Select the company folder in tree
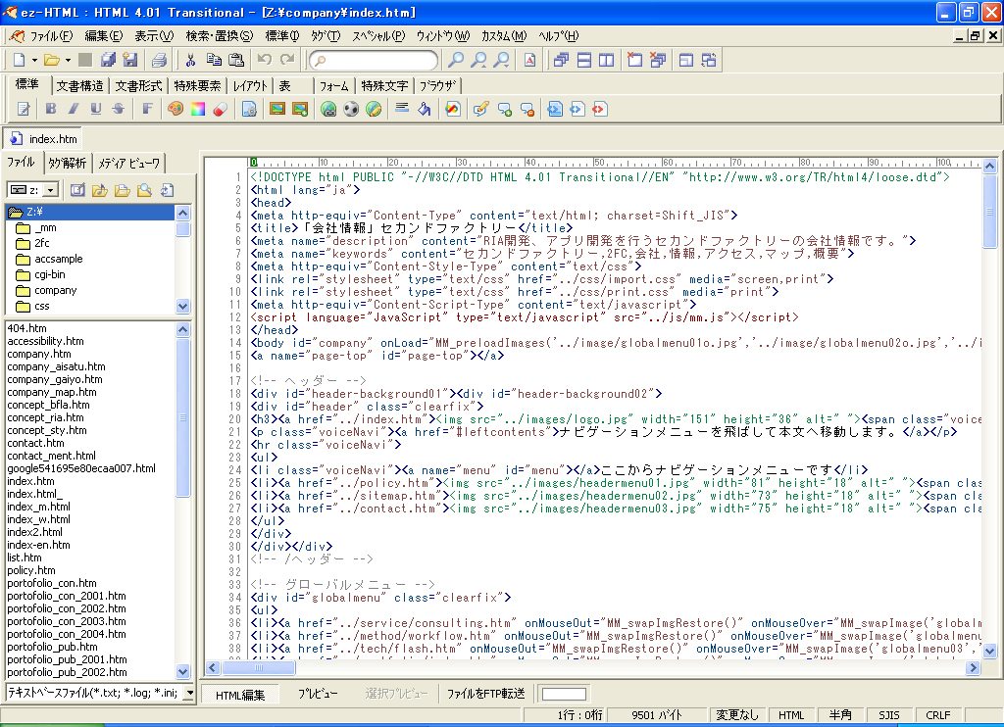 pyautogui.click(x=56, y=291)
